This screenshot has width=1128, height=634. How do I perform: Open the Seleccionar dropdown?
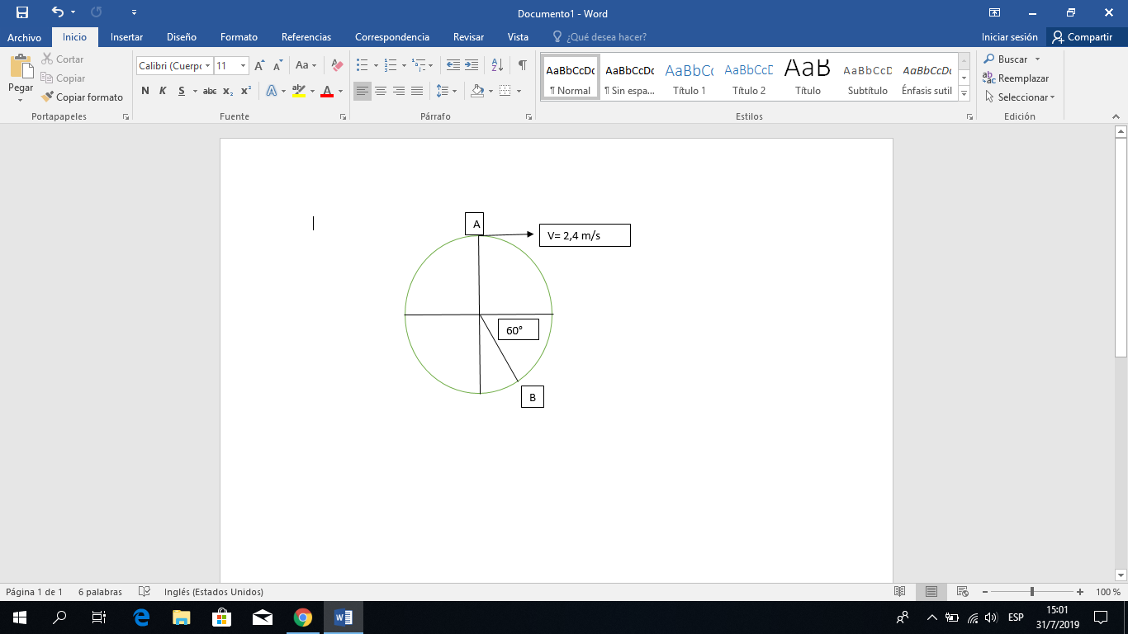tap(1021, 97)
